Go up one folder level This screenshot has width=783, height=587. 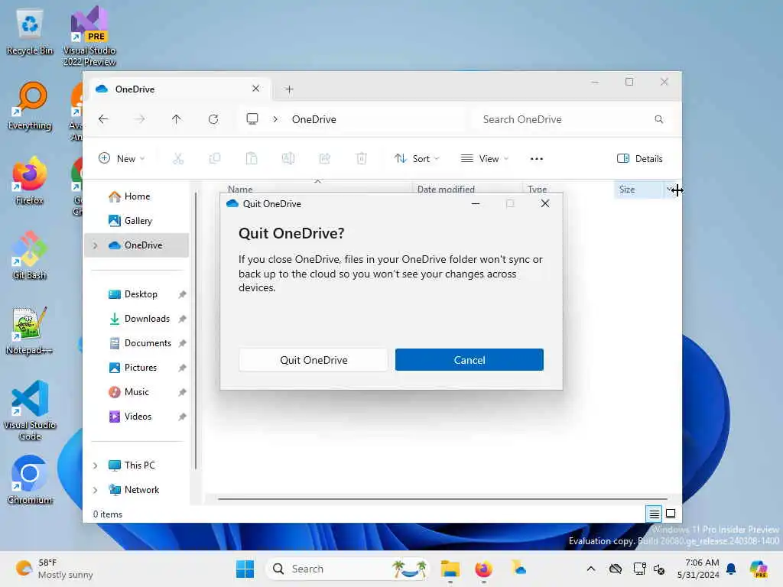click(177, 119)
